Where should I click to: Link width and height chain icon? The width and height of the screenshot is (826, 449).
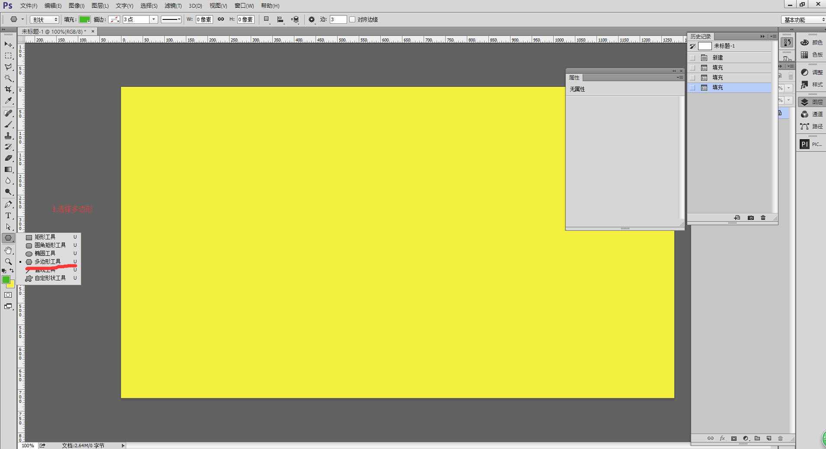pos(221,19)
